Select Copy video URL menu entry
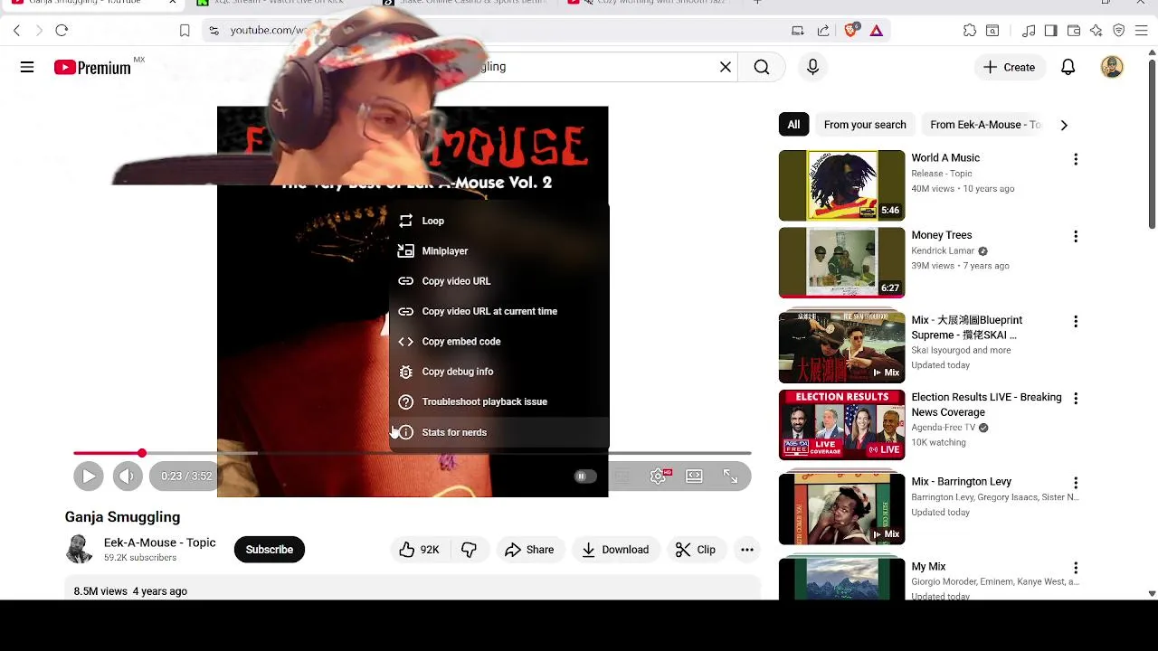This screenshot has width=1158, height=651. (x=499, y=281)
